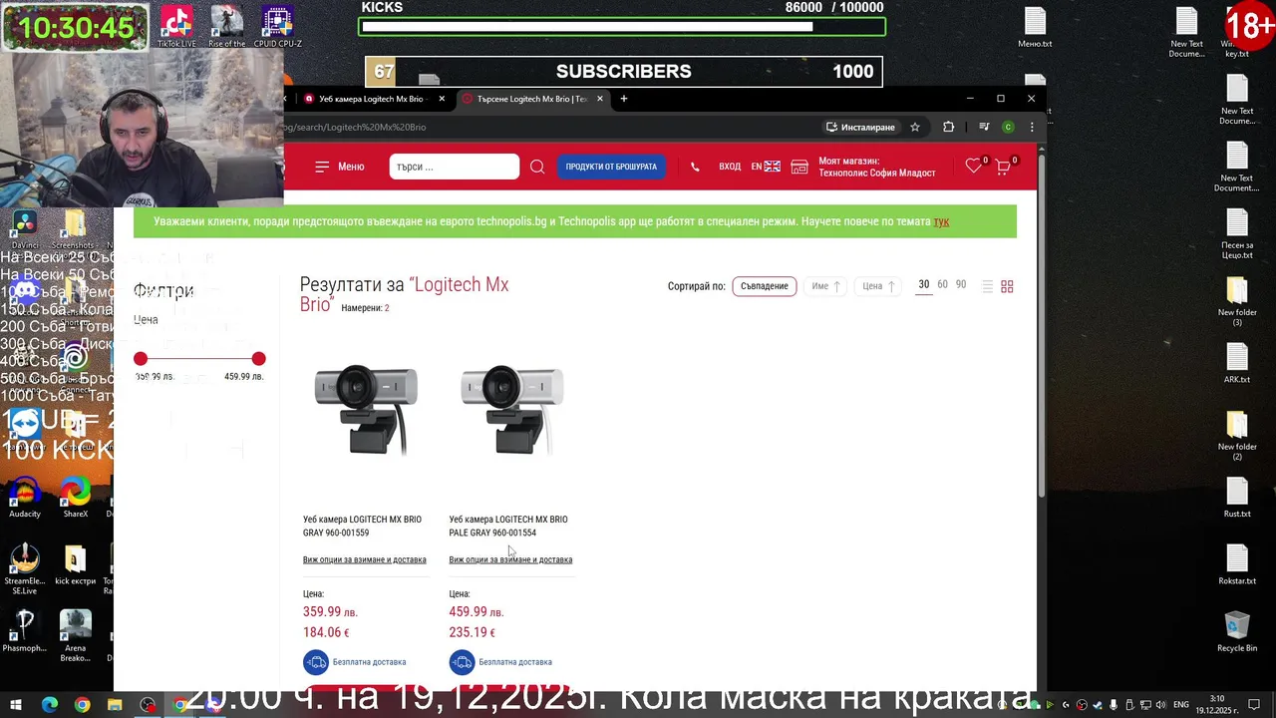Click the търси search input field

tap(454, 167)
